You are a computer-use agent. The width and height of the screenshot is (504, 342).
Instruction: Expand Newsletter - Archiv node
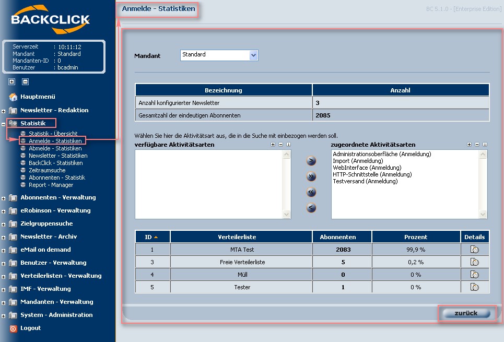(x=3, y=238)
